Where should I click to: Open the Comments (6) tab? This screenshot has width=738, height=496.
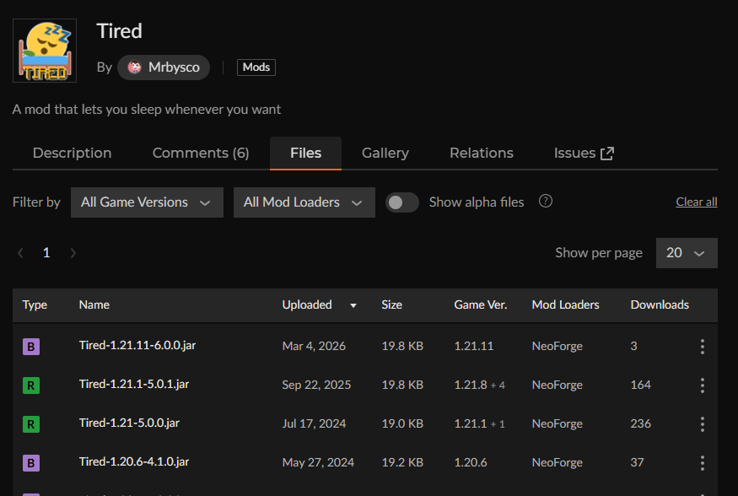tap(201, 153)
